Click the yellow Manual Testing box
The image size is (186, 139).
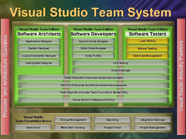[147, 48]
